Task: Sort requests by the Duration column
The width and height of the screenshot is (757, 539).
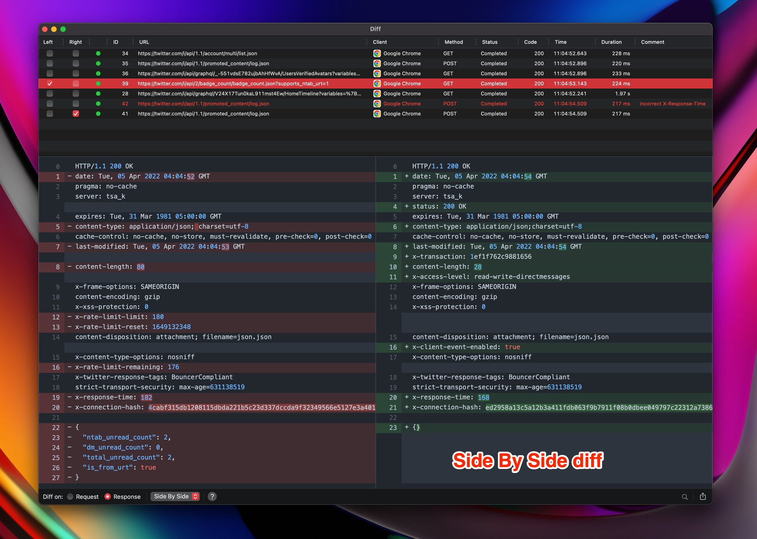Action: pyautogui.click(x=612, y=42)
